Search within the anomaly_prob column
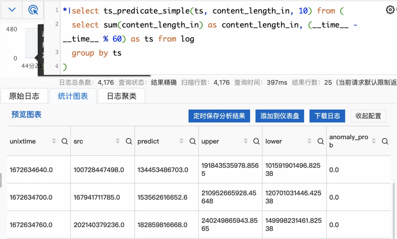 point(385,141)
